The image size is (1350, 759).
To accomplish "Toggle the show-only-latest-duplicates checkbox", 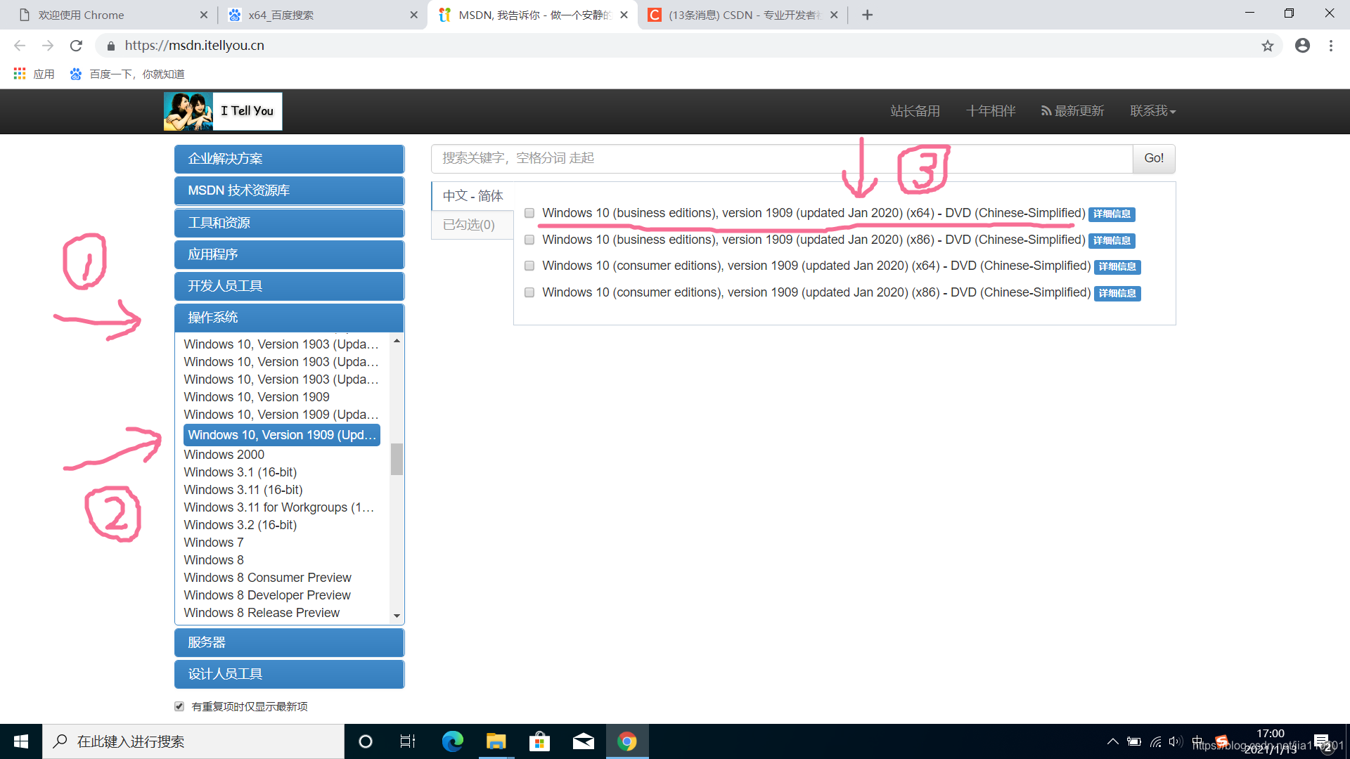I will (179, 706).
